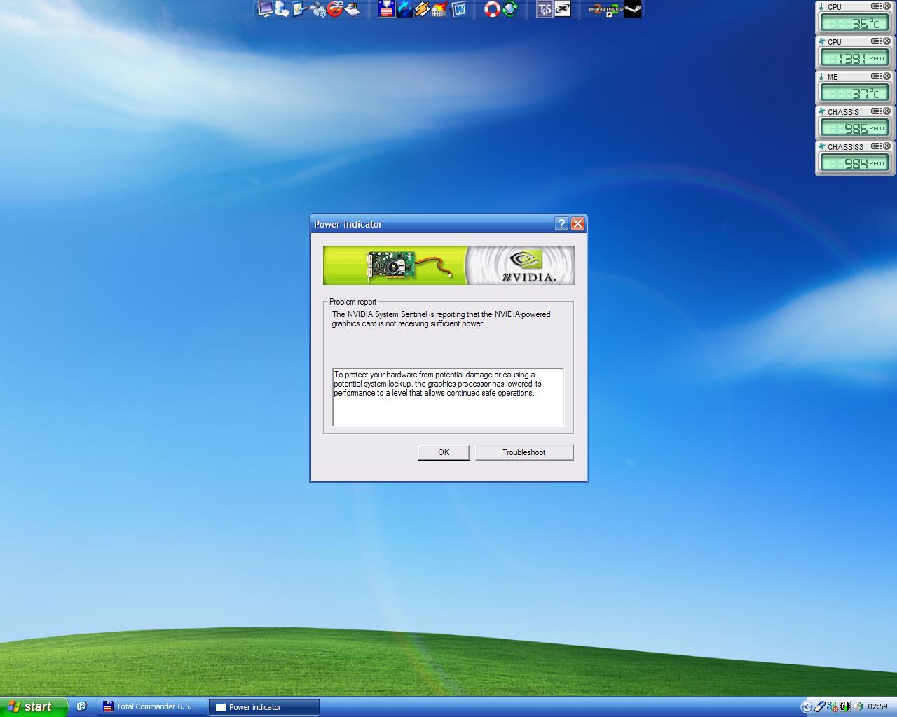Open the checklist document shortcut icon
897x717 pixels.
300,8
